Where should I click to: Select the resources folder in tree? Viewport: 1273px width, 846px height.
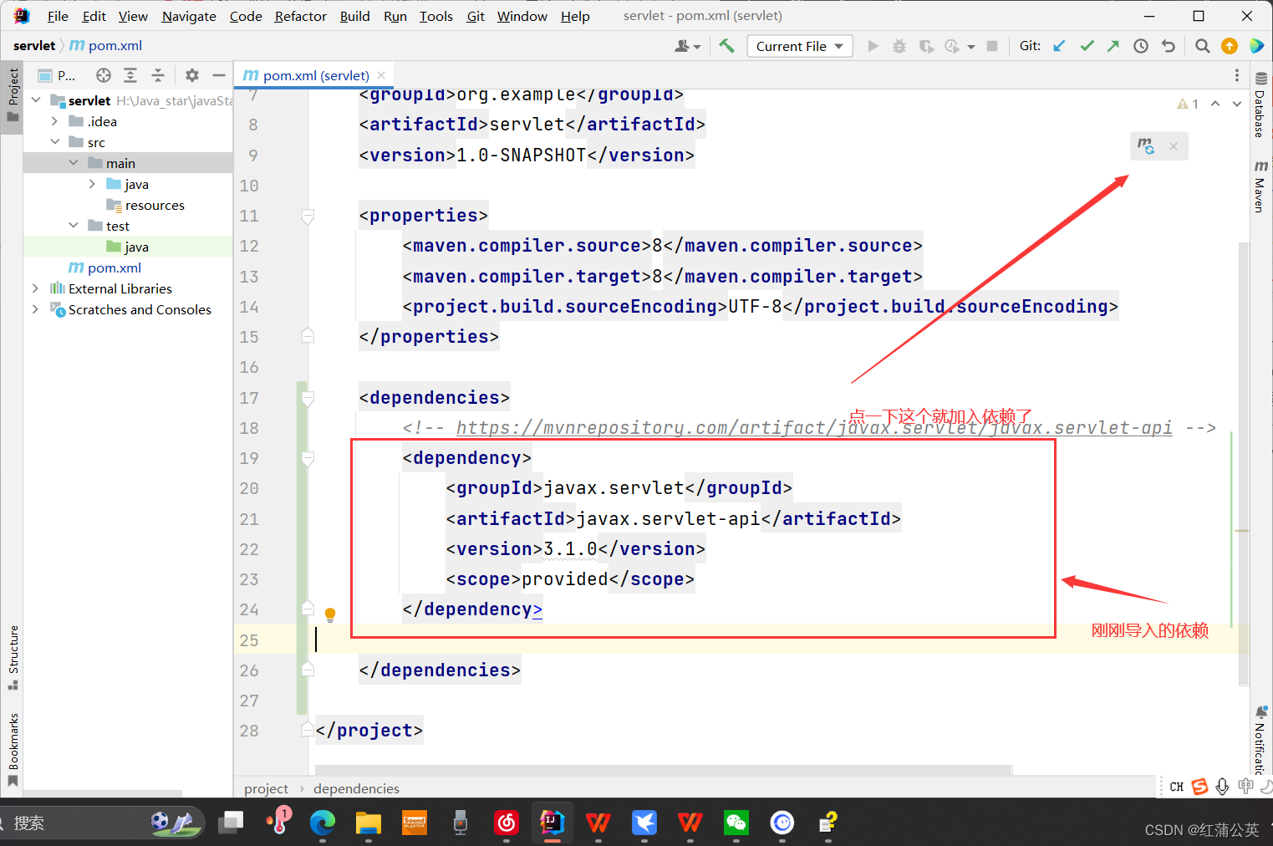155,205
